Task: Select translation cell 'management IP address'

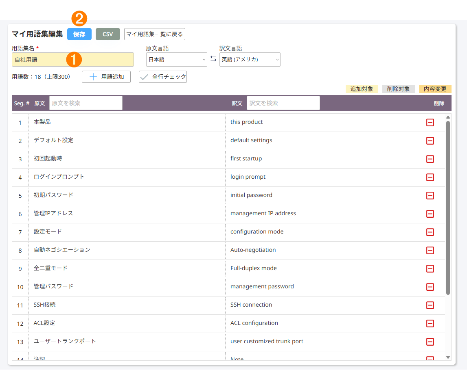Action: (x=323, y=214)
